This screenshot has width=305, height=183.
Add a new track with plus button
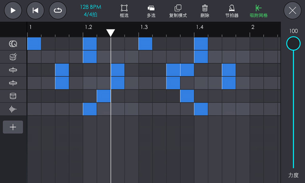click(13, 127)
